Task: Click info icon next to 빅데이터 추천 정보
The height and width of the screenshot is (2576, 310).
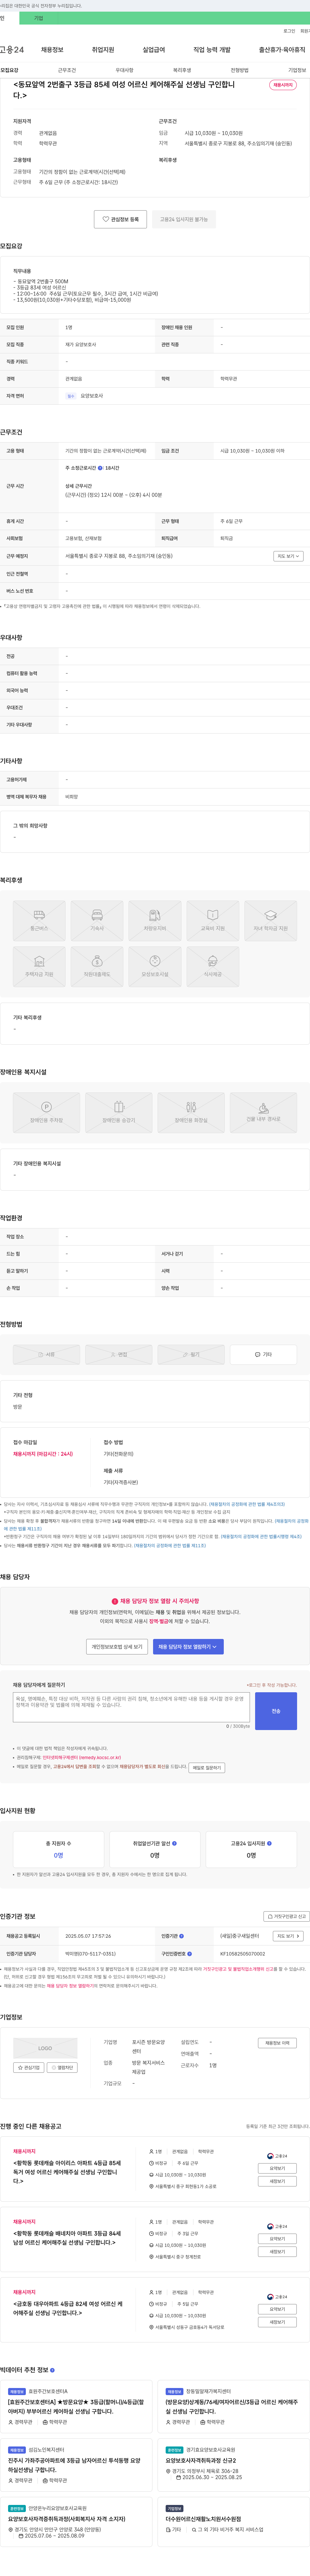Action: coord(52,2370)
